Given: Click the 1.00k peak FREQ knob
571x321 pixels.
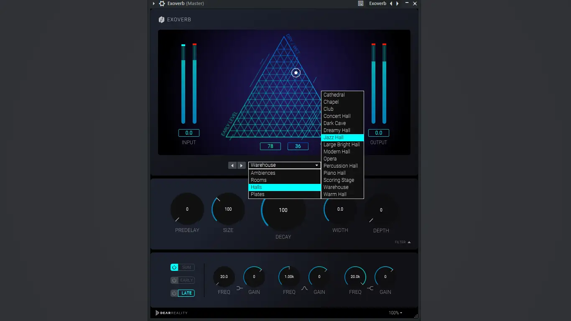Looking at the screenshot, I should [289, 277].
